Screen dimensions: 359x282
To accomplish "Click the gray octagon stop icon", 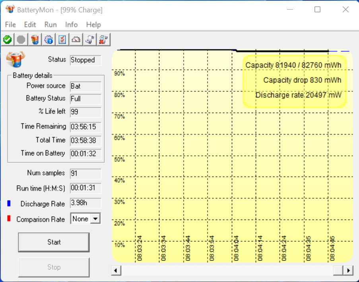I will tap(21, 39).
